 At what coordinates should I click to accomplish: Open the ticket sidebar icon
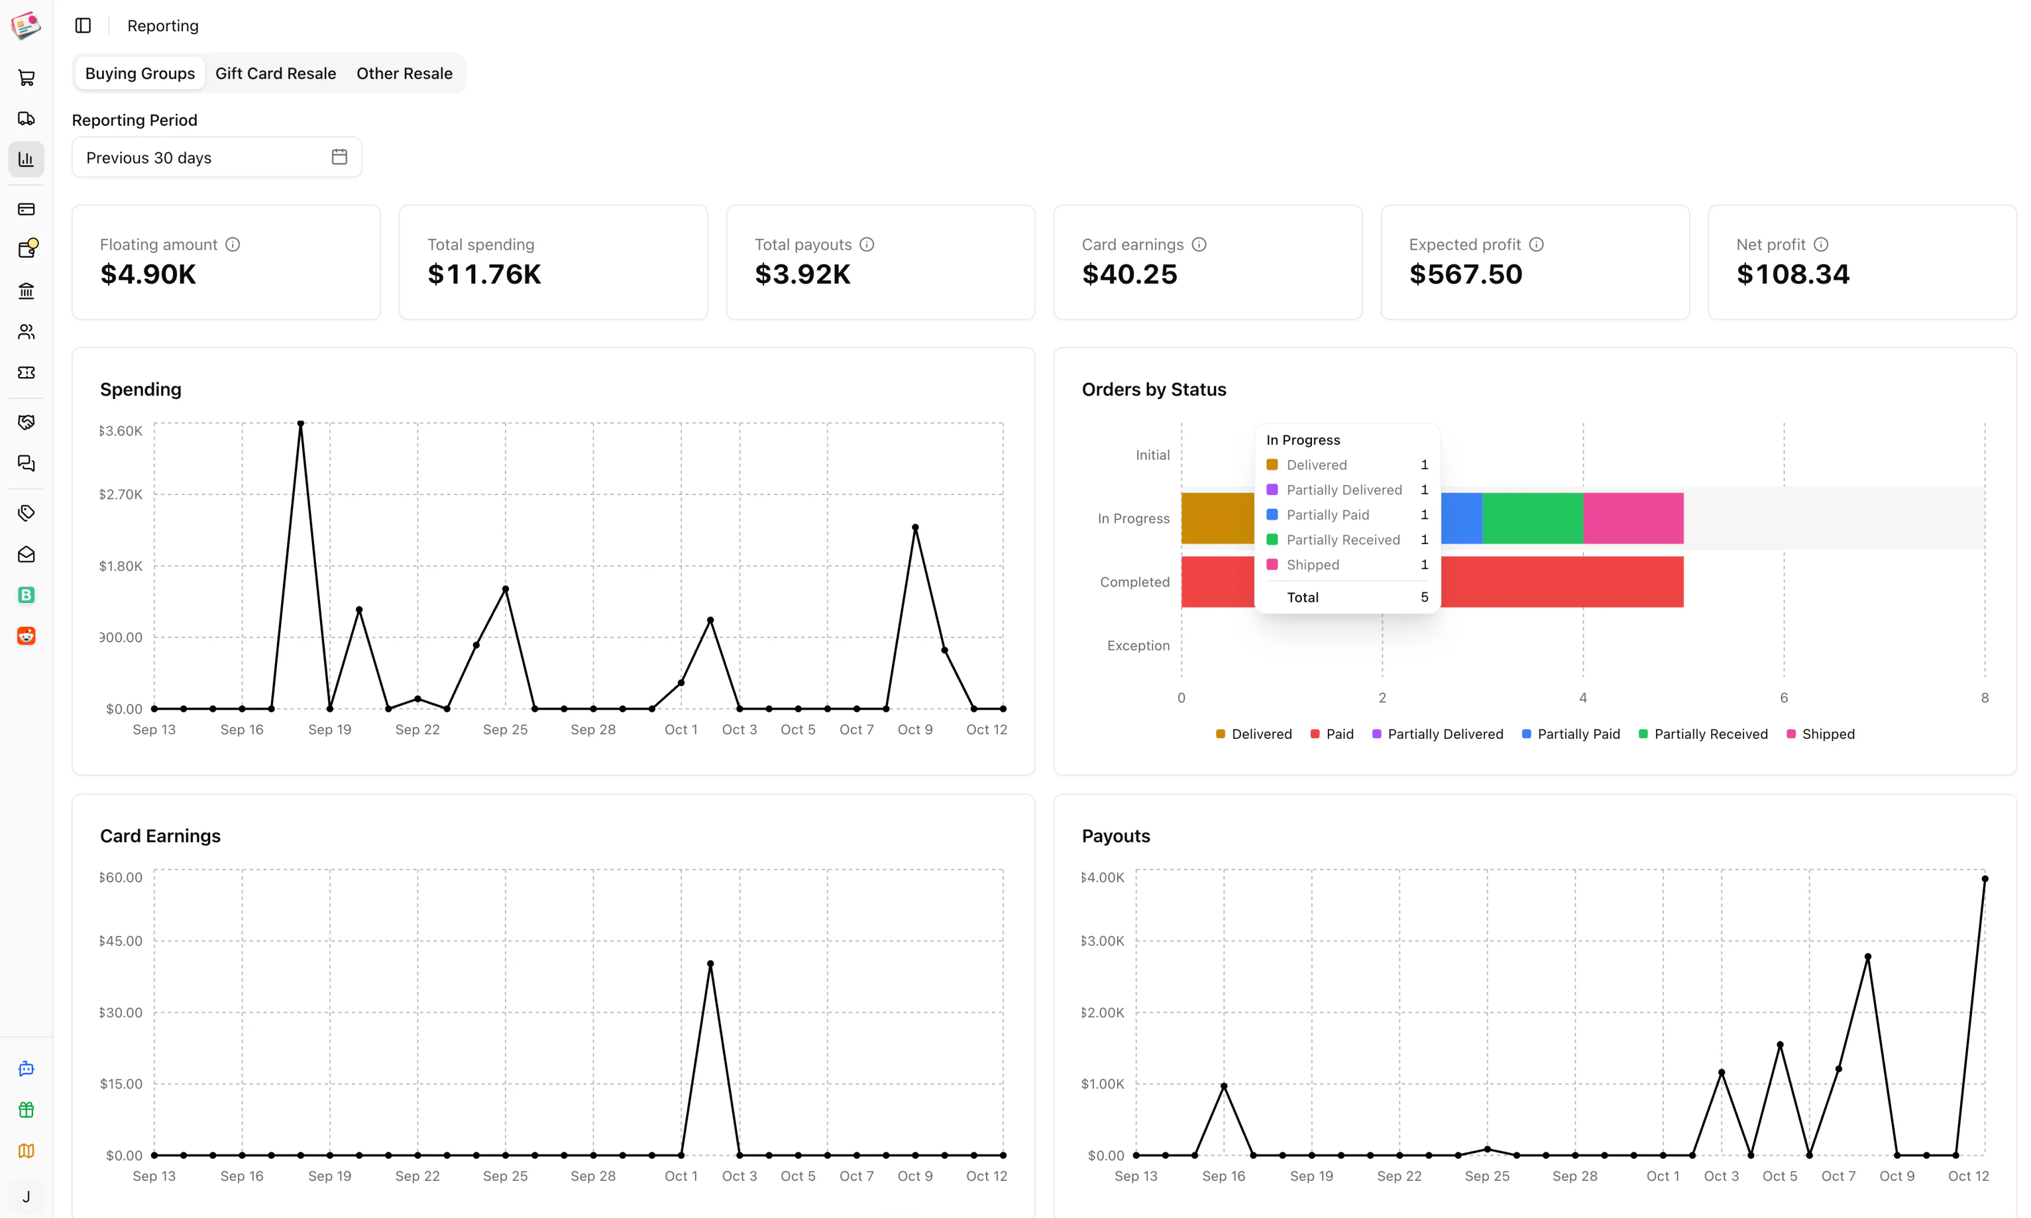(x=26, y=372)
